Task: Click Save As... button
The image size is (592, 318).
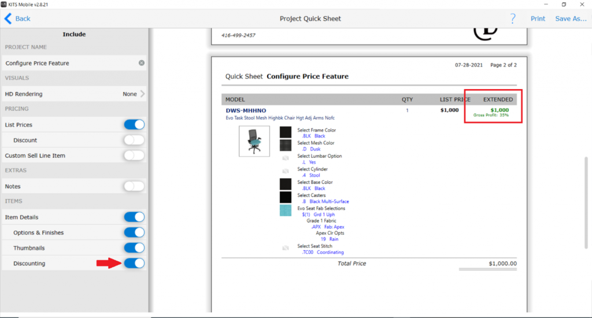Action: click(x=571, y=19)
